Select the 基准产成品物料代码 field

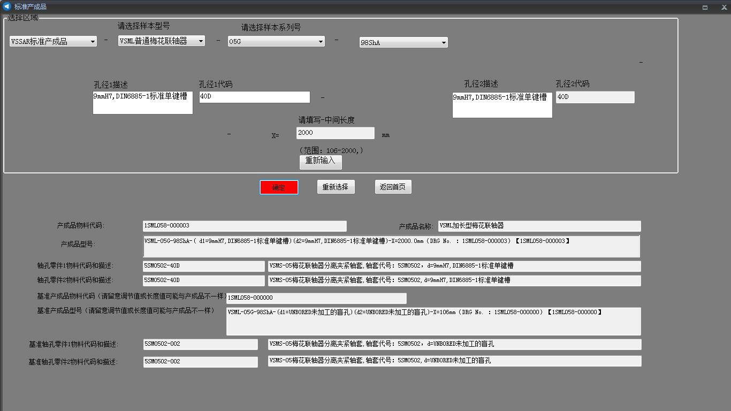pyautogui.click(x=316, y=298)
